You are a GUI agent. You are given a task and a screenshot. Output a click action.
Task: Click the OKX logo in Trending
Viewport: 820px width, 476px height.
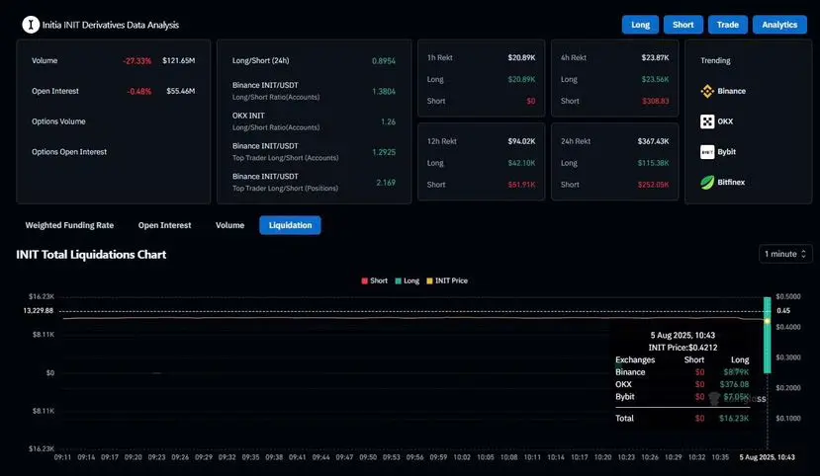[707, 121]
